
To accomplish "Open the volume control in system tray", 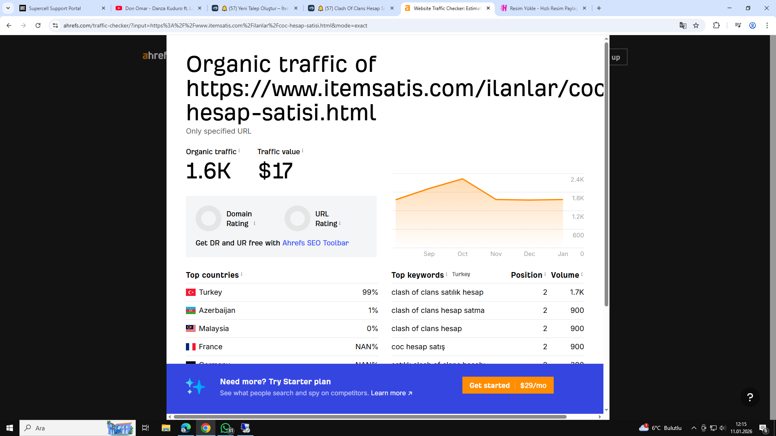I will point(723,428).
